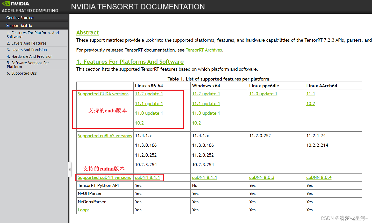
Task: Open Software Versions Per Platform sidebar item
Action: click(x=28, y=65)
